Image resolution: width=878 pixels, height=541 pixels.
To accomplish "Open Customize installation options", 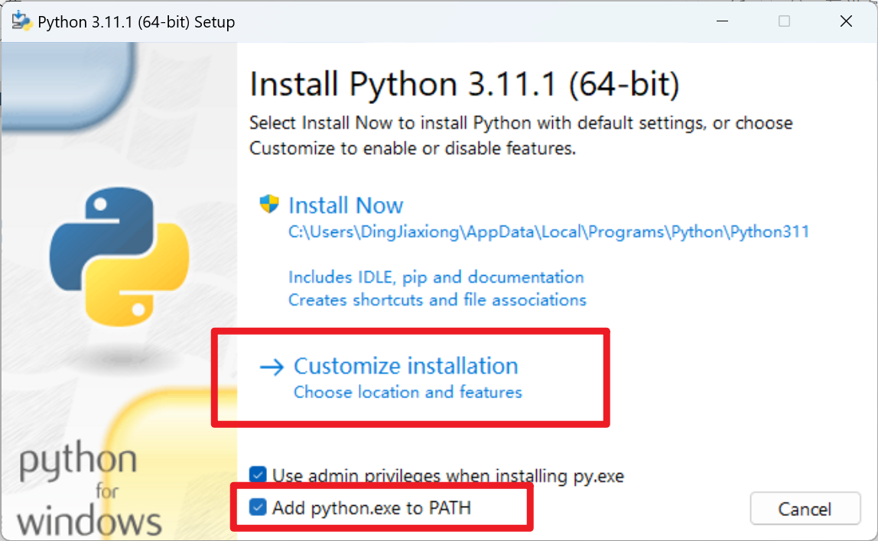I will point(405,366).
